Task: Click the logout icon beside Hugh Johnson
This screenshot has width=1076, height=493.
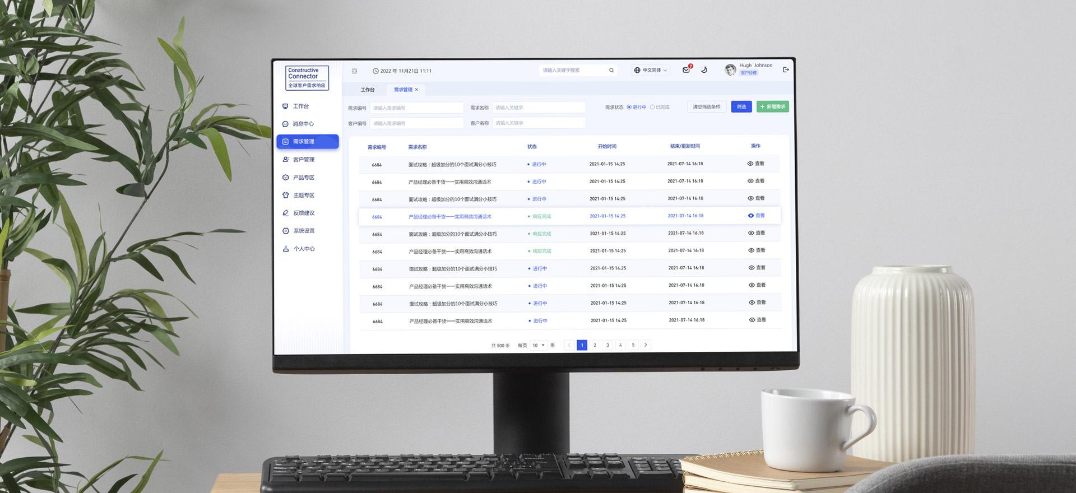Action: 786,69
